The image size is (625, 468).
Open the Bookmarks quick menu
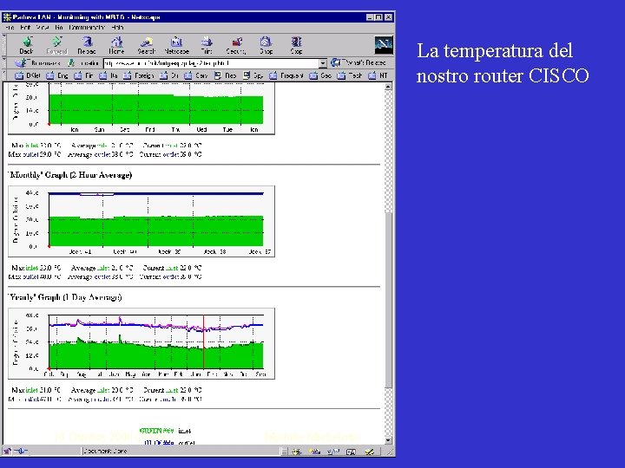(37, 63)
